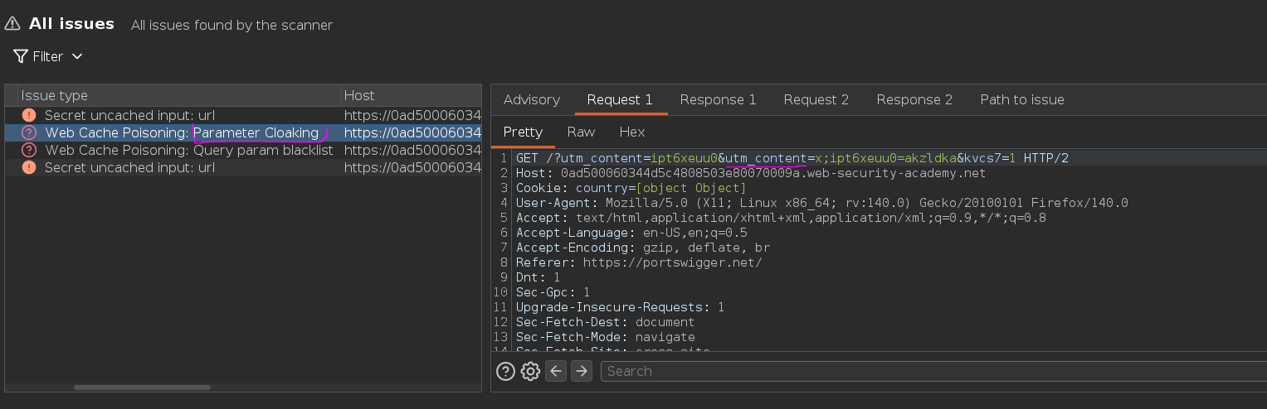Image resolution: width=1267 pixels, height=409 pixels.
Task: Click the User-Agent header line
Action: tap(821, 203)
